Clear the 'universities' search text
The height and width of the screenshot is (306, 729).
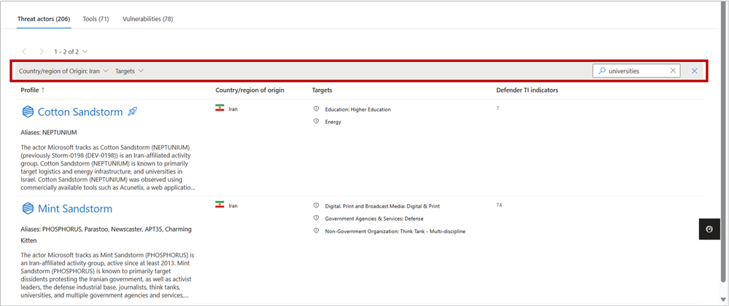pyautogui.click(x=673, y=71)
